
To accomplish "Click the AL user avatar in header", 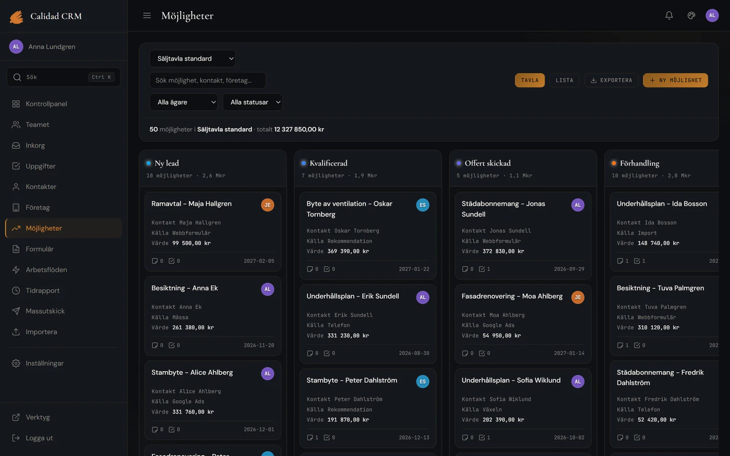I will (x=712, y=16).
